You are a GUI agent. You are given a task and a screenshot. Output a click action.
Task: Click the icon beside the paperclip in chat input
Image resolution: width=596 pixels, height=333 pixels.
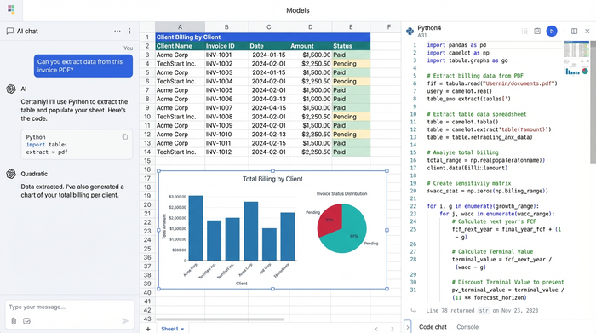pos(26,321)
